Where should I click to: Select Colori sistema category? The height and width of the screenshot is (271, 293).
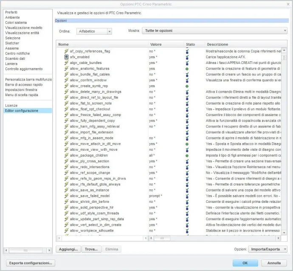click(x=16, y=22)
